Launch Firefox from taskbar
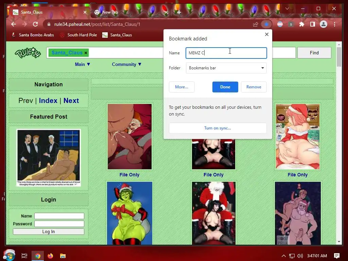 click(x=50, y=256)
